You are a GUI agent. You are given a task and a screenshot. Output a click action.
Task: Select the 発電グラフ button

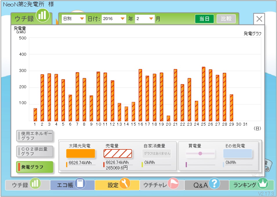tap(35, 167)
